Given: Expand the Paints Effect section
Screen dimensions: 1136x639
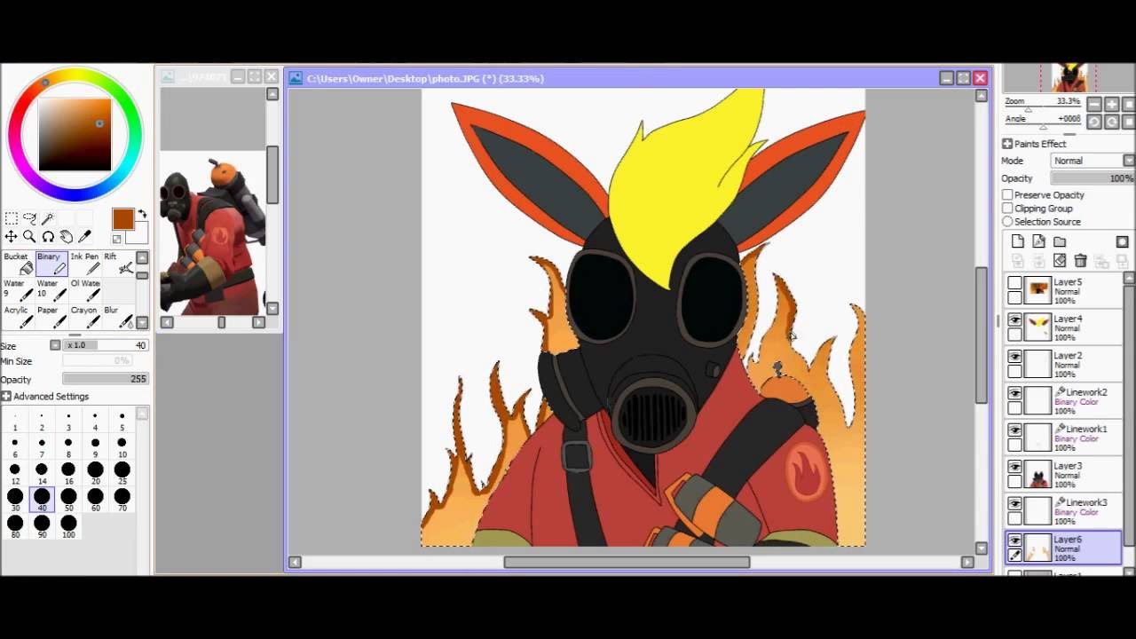Looking at the screenshot, I should [1007, 144].
